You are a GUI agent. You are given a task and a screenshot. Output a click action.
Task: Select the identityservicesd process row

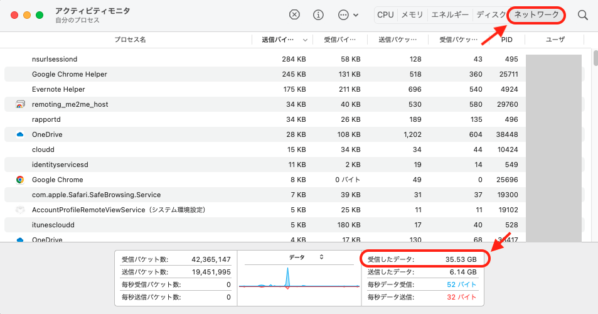tap(294, 165)
